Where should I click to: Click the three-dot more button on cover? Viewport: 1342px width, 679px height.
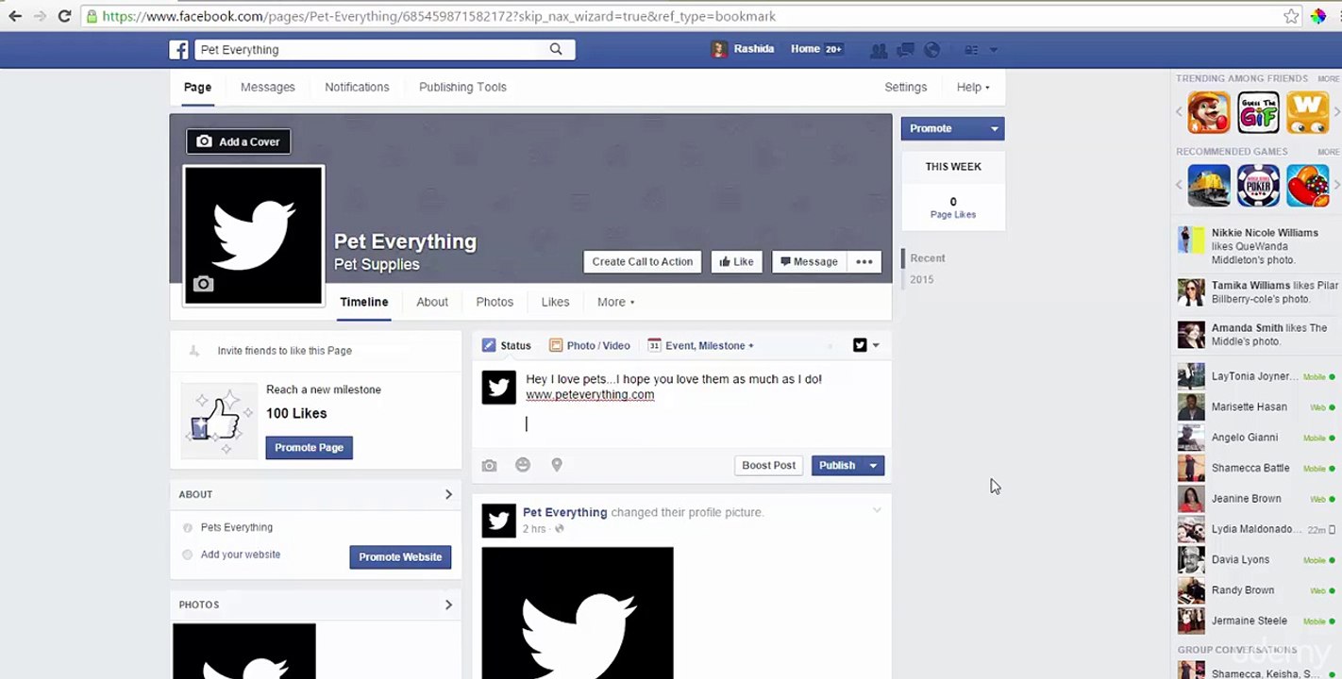click(x=864, y=261)
